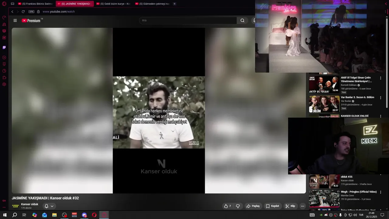Go back with the browser back arrow
This screenshot has width=389, height=219.
tap(12, 12)
